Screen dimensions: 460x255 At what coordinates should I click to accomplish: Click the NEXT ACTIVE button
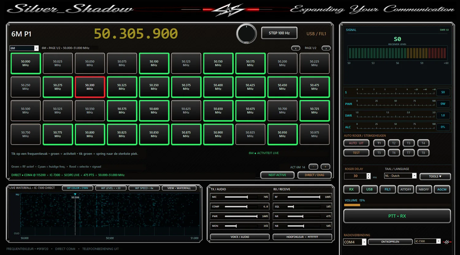(x=277, y=175)
